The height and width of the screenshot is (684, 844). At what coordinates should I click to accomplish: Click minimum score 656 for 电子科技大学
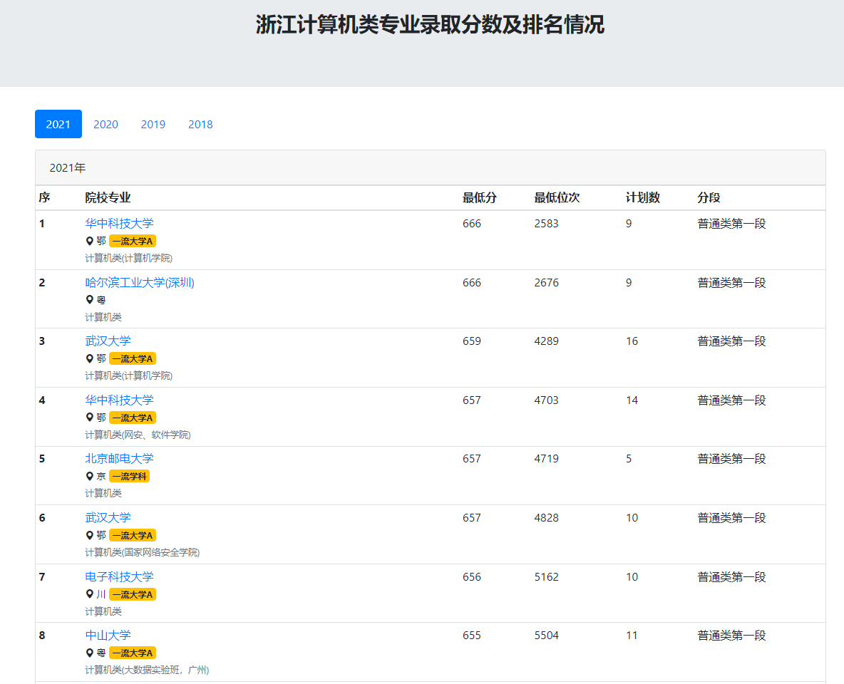471,577
